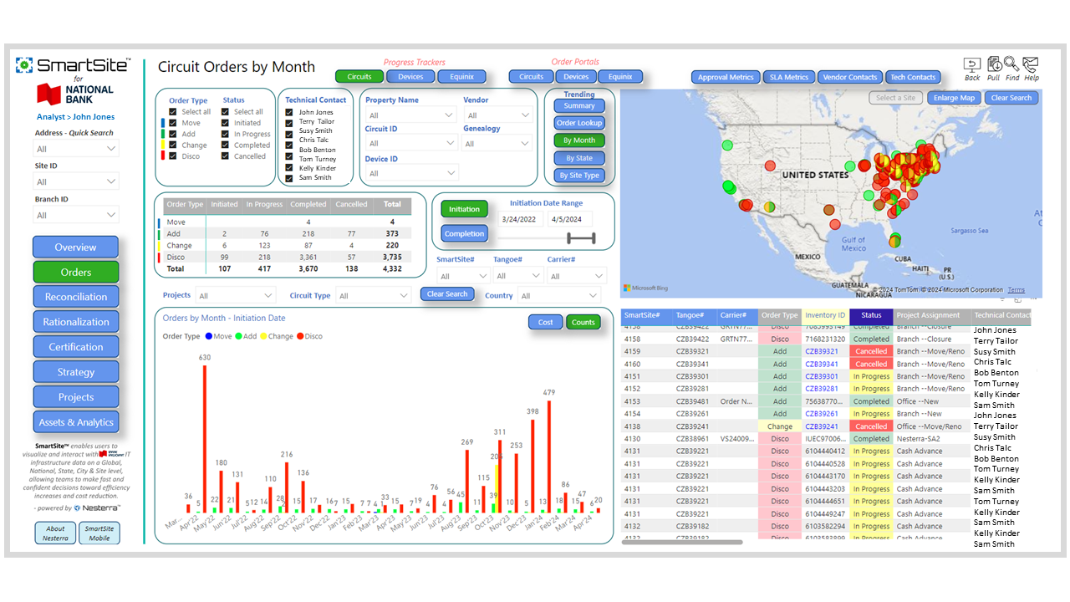Sort by Inventory ID column header
This screenshot has height=602, width=1070.
pyautogui.click(x=825, y=315)
